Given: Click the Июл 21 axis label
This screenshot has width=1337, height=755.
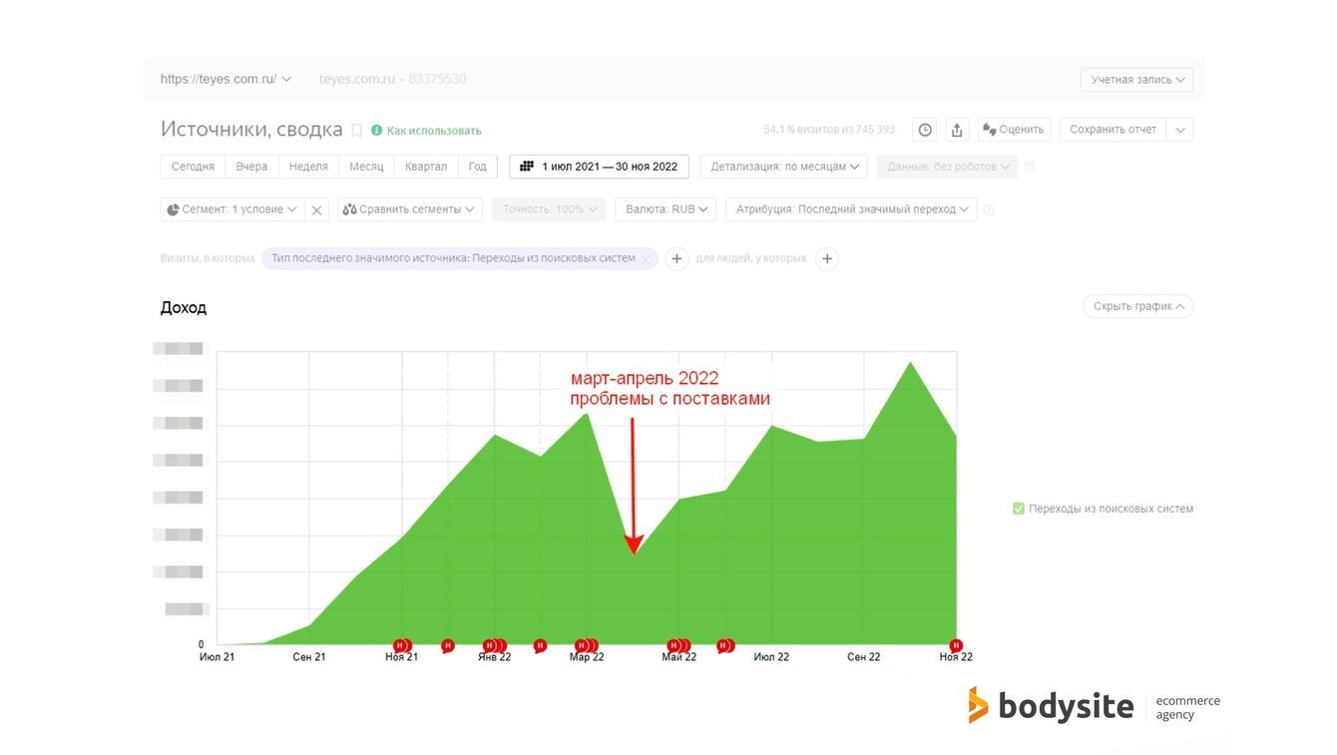Looking at the screenshot, I should click(x=217, y=657).
